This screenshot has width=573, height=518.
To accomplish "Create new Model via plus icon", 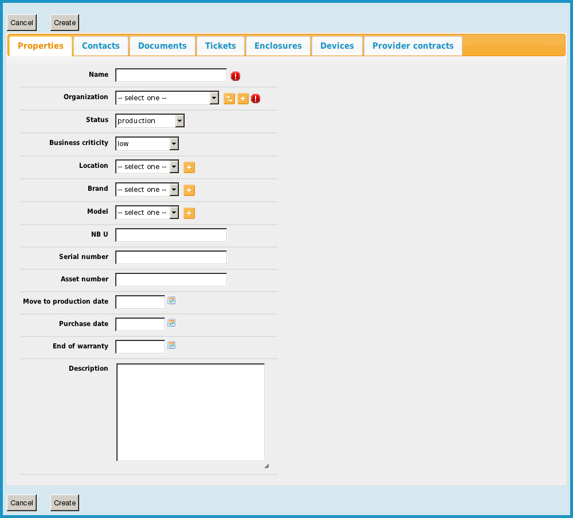I will [189, 213].
